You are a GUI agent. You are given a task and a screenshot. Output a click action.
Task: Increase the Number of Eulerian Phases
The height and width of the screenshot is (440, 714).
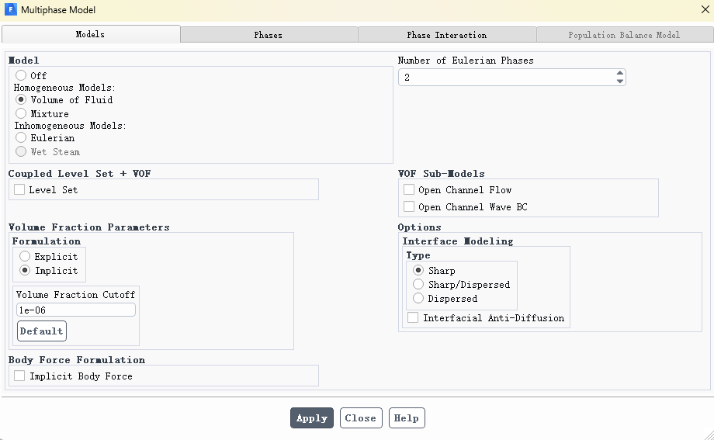[x=619, y=74]
